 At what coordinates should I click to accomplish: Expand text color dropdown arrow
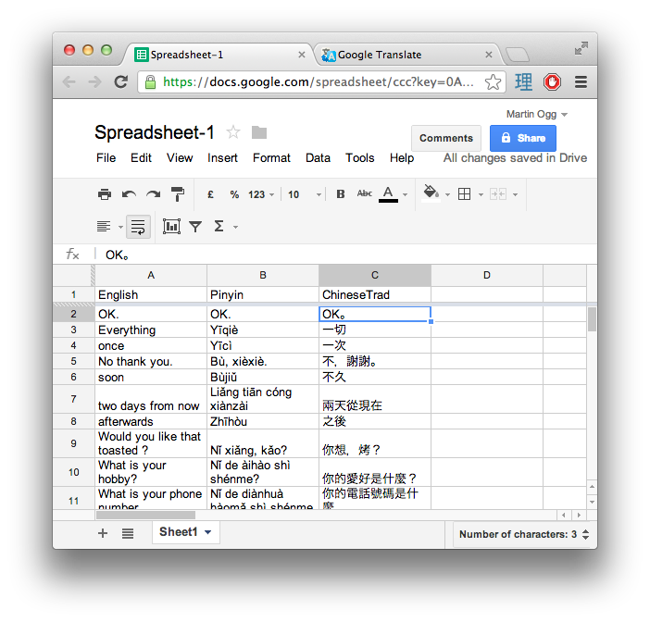(x=405, y=194)
